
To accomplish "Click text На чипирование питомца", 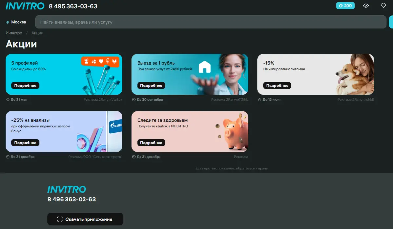I will [x=284, y=69].
